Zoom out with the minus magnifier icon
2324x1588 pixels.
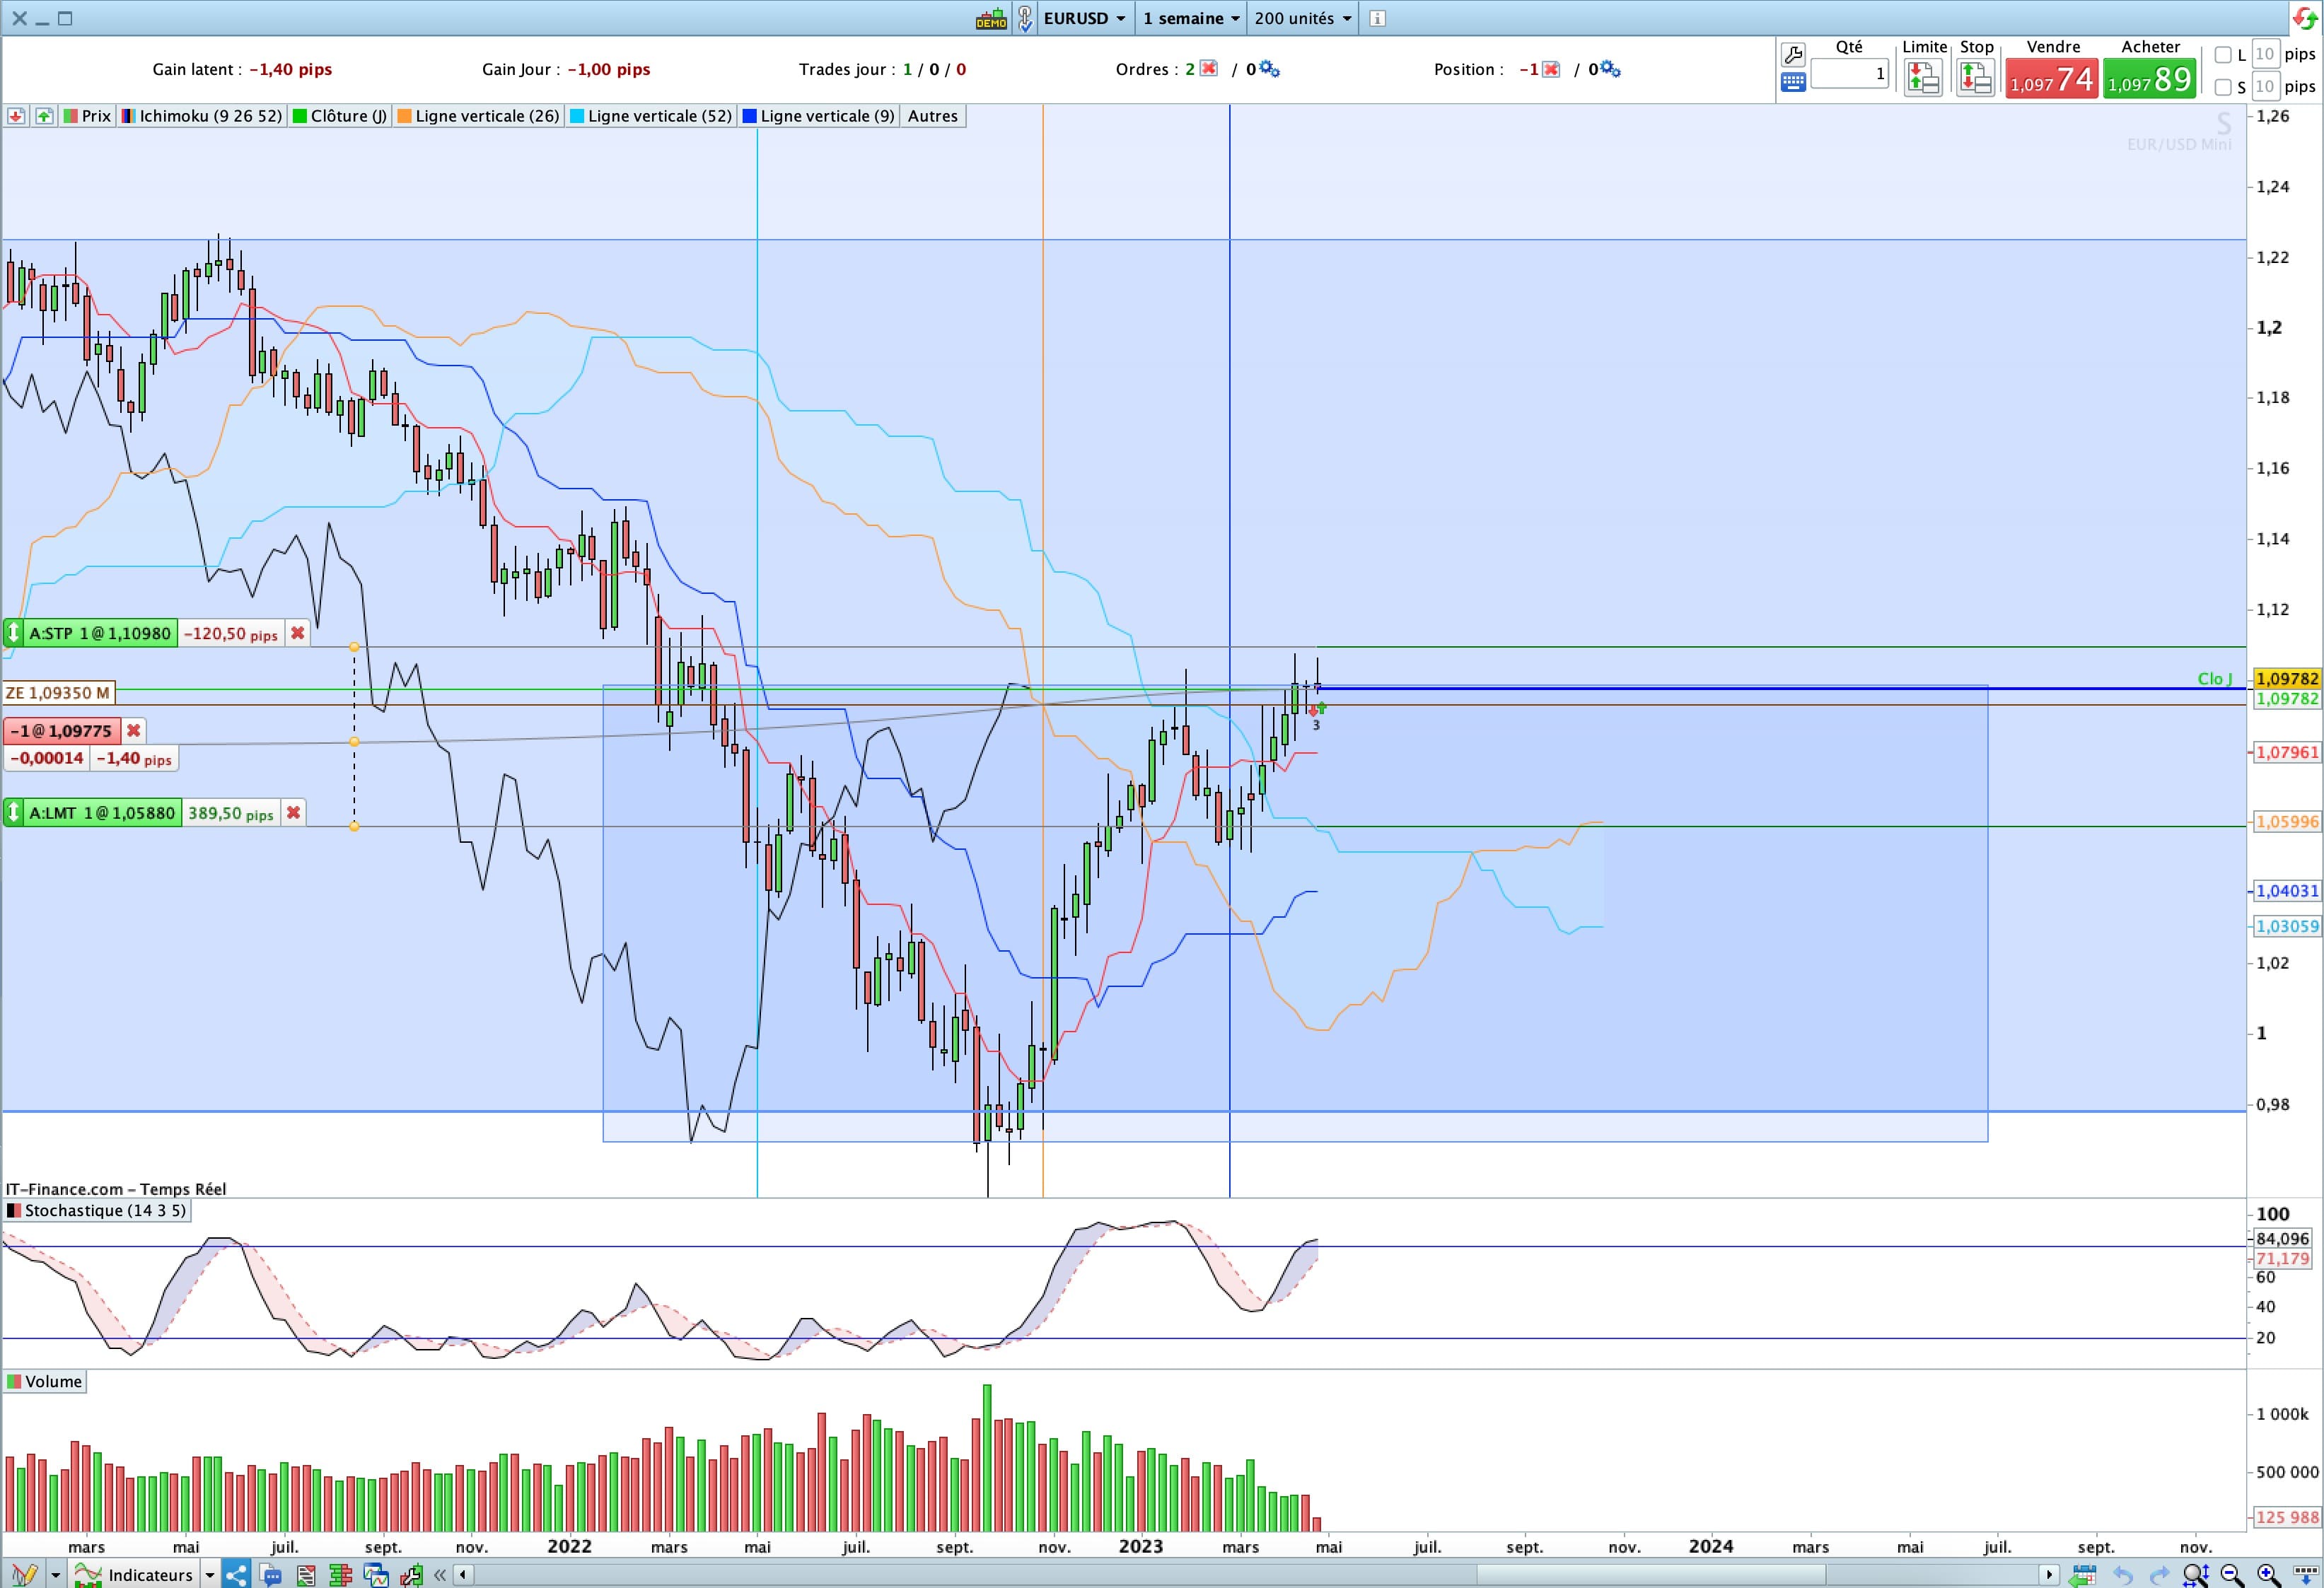[2232, 1575]
